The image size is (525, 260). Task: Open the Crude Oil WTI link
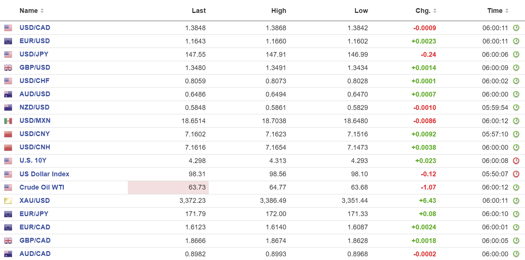[x=42, y=187]
